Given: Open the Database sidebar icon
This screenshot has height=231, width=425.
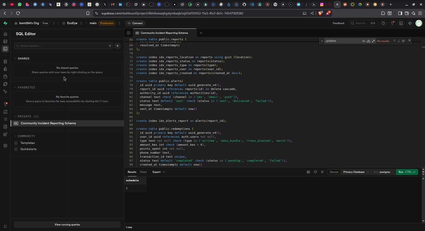Looking at the screenshot, I should click(5, 62).
